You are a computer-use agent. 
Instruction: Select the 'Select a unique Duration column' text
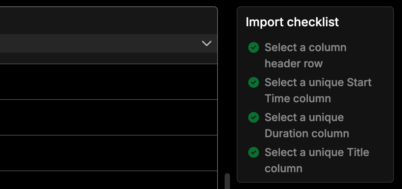[x=307, y=125]
